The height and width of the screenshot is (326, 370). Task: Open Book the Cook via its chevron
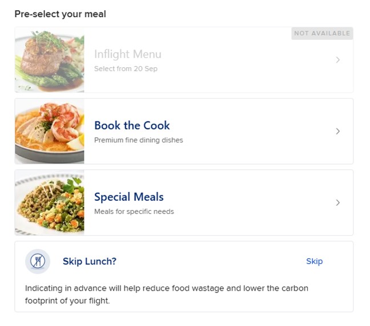pos(338,131)
